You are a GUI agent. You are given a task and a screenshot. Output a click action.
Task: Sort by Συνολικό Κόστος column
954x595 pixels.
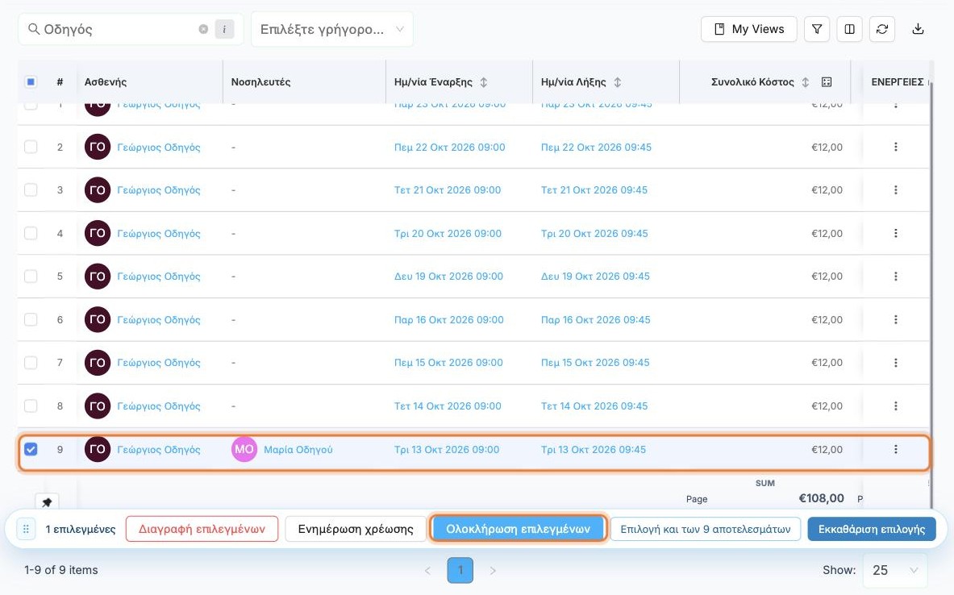point(806,82)
